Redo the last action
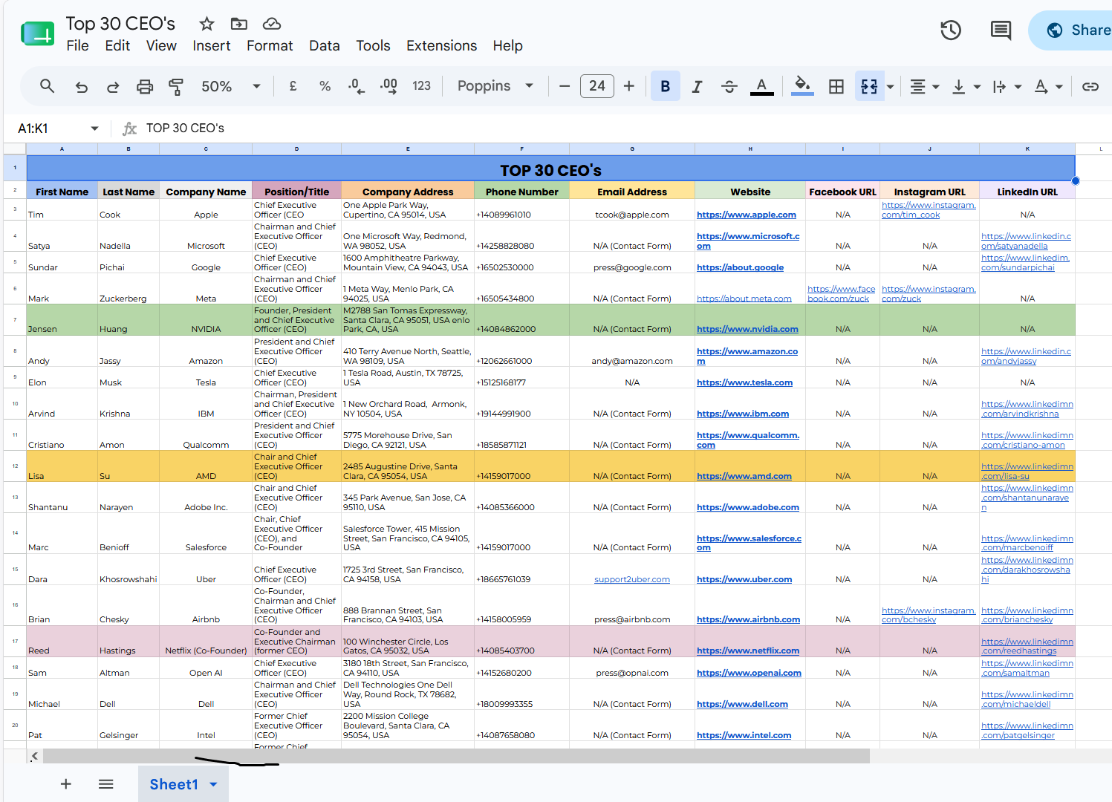Viewport: 1112px width, 802px height. pos(113,87)
